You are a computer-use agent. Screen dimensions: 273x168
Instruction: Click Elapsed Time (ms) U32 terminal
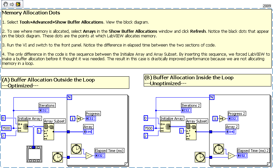coord(100,156)
